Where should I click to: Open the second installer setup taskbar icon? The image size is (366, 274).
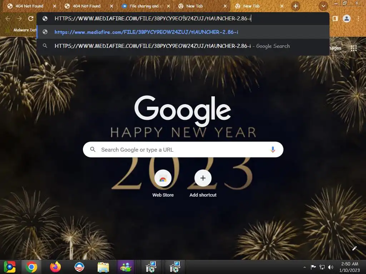click(x=175, y=267)
